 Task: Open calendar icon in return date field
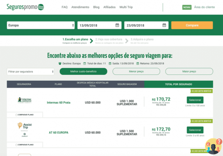click(x=164, y=25)
